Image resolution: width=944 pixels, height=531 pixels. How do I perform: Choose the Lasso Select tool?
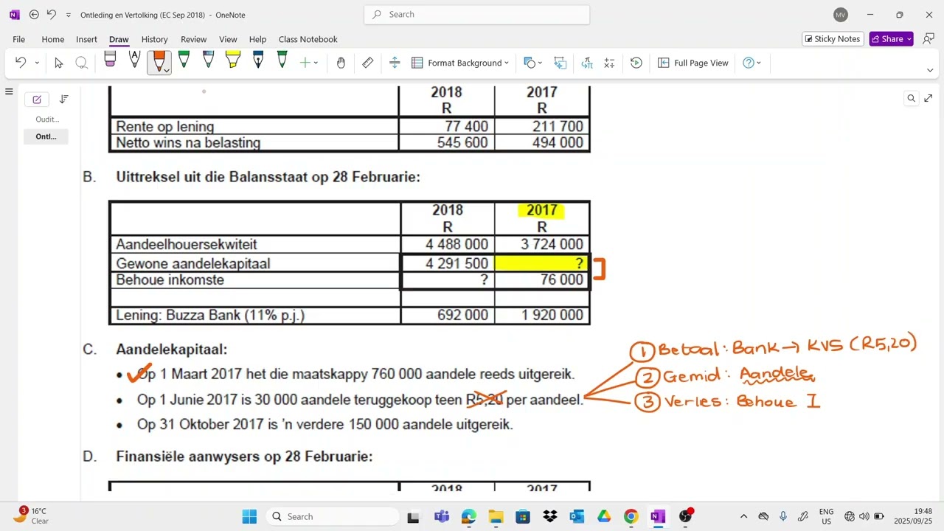(82, 63)
